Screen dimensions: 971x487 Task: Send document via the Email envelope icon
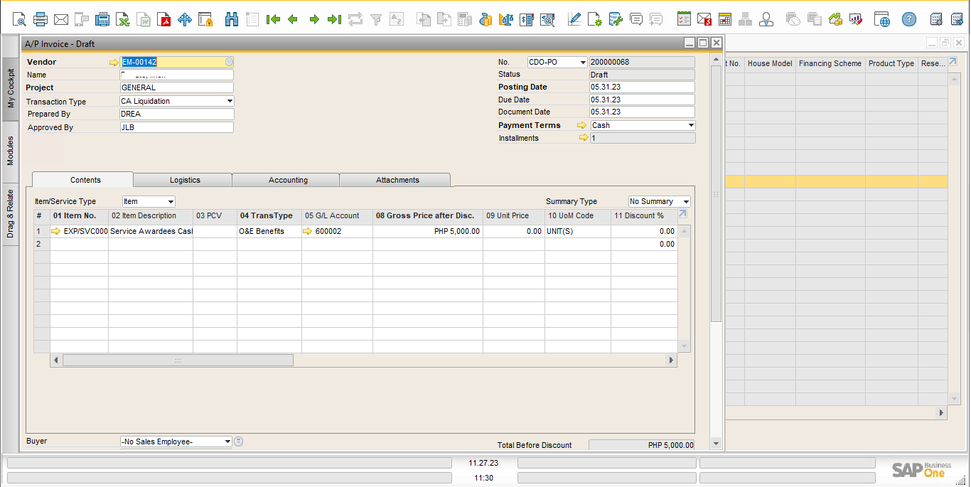[x=61, y=19]
